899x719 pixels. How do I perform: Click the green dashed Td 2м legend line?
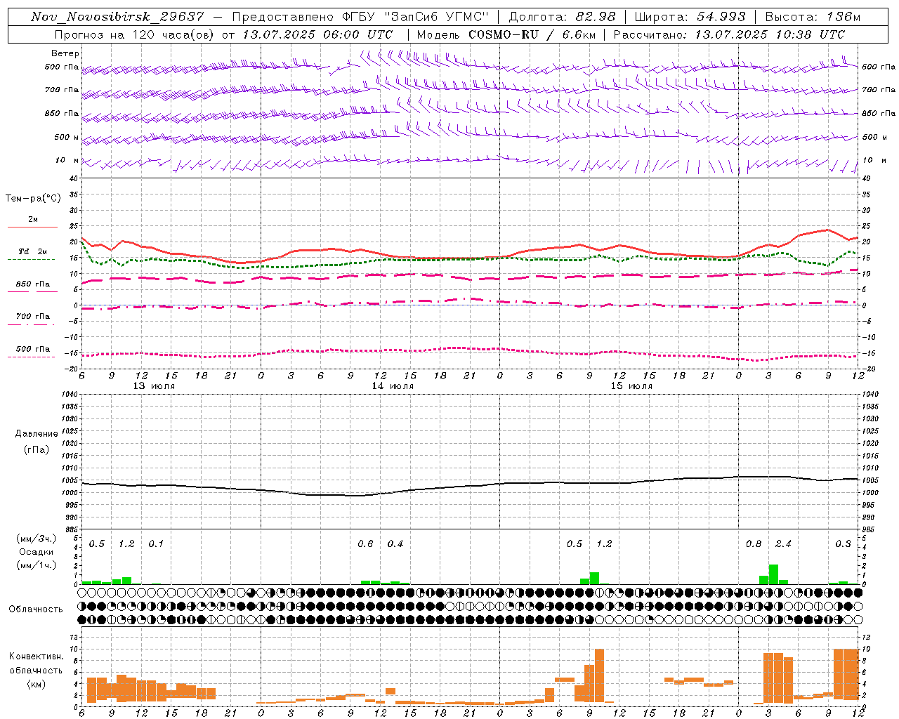click(x=31, y=259)
